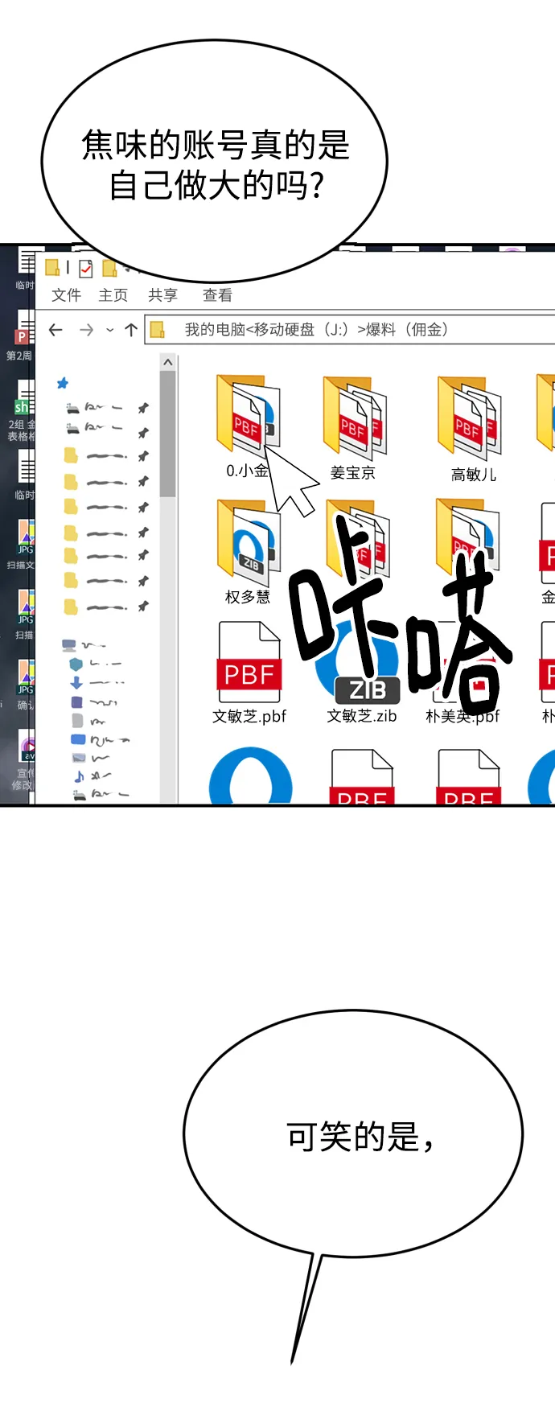Switch to the 主页 ribbon tab
This screenshot has width=555, height=1403.
pyautogui.click(x=113, y=295)
